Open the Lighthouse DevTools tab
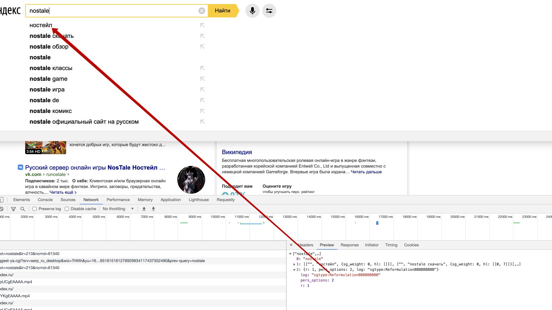Screen dimensions: 552x310 click(199, 200)
